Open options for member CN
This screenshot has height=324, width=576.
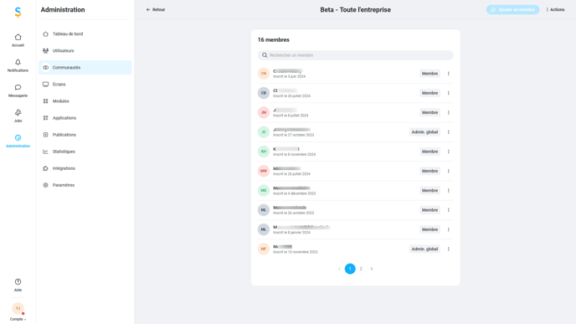(448, 74)
